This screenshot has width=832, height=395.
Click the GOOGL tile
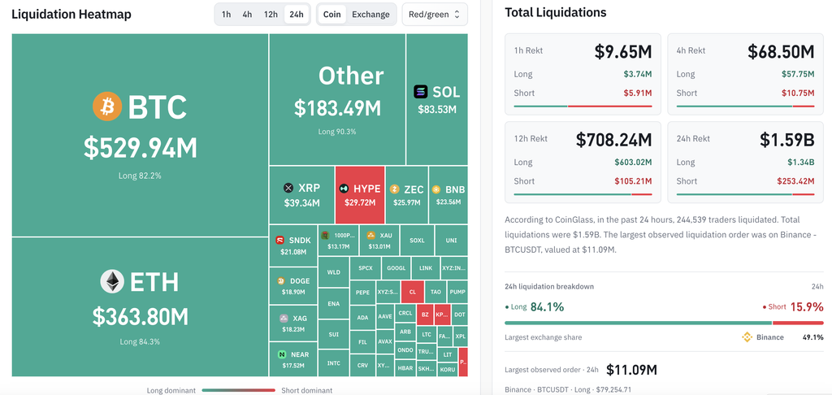tap(396, 268)
